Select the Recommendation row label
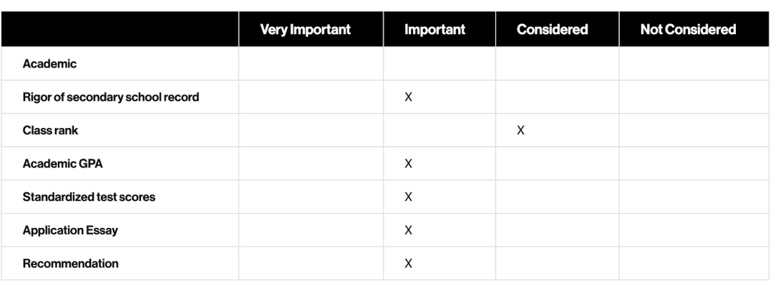The width and height of the screenshot is (773, 283). 70,263
